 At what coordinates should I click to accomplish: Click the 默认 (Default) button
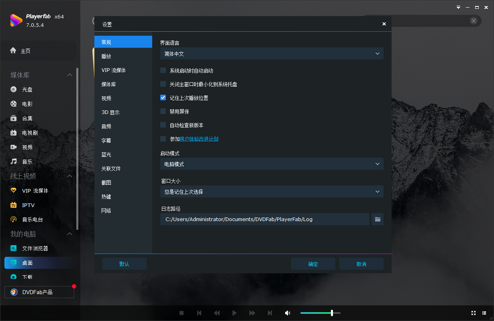pyautogui.click(x=124, y=264)
